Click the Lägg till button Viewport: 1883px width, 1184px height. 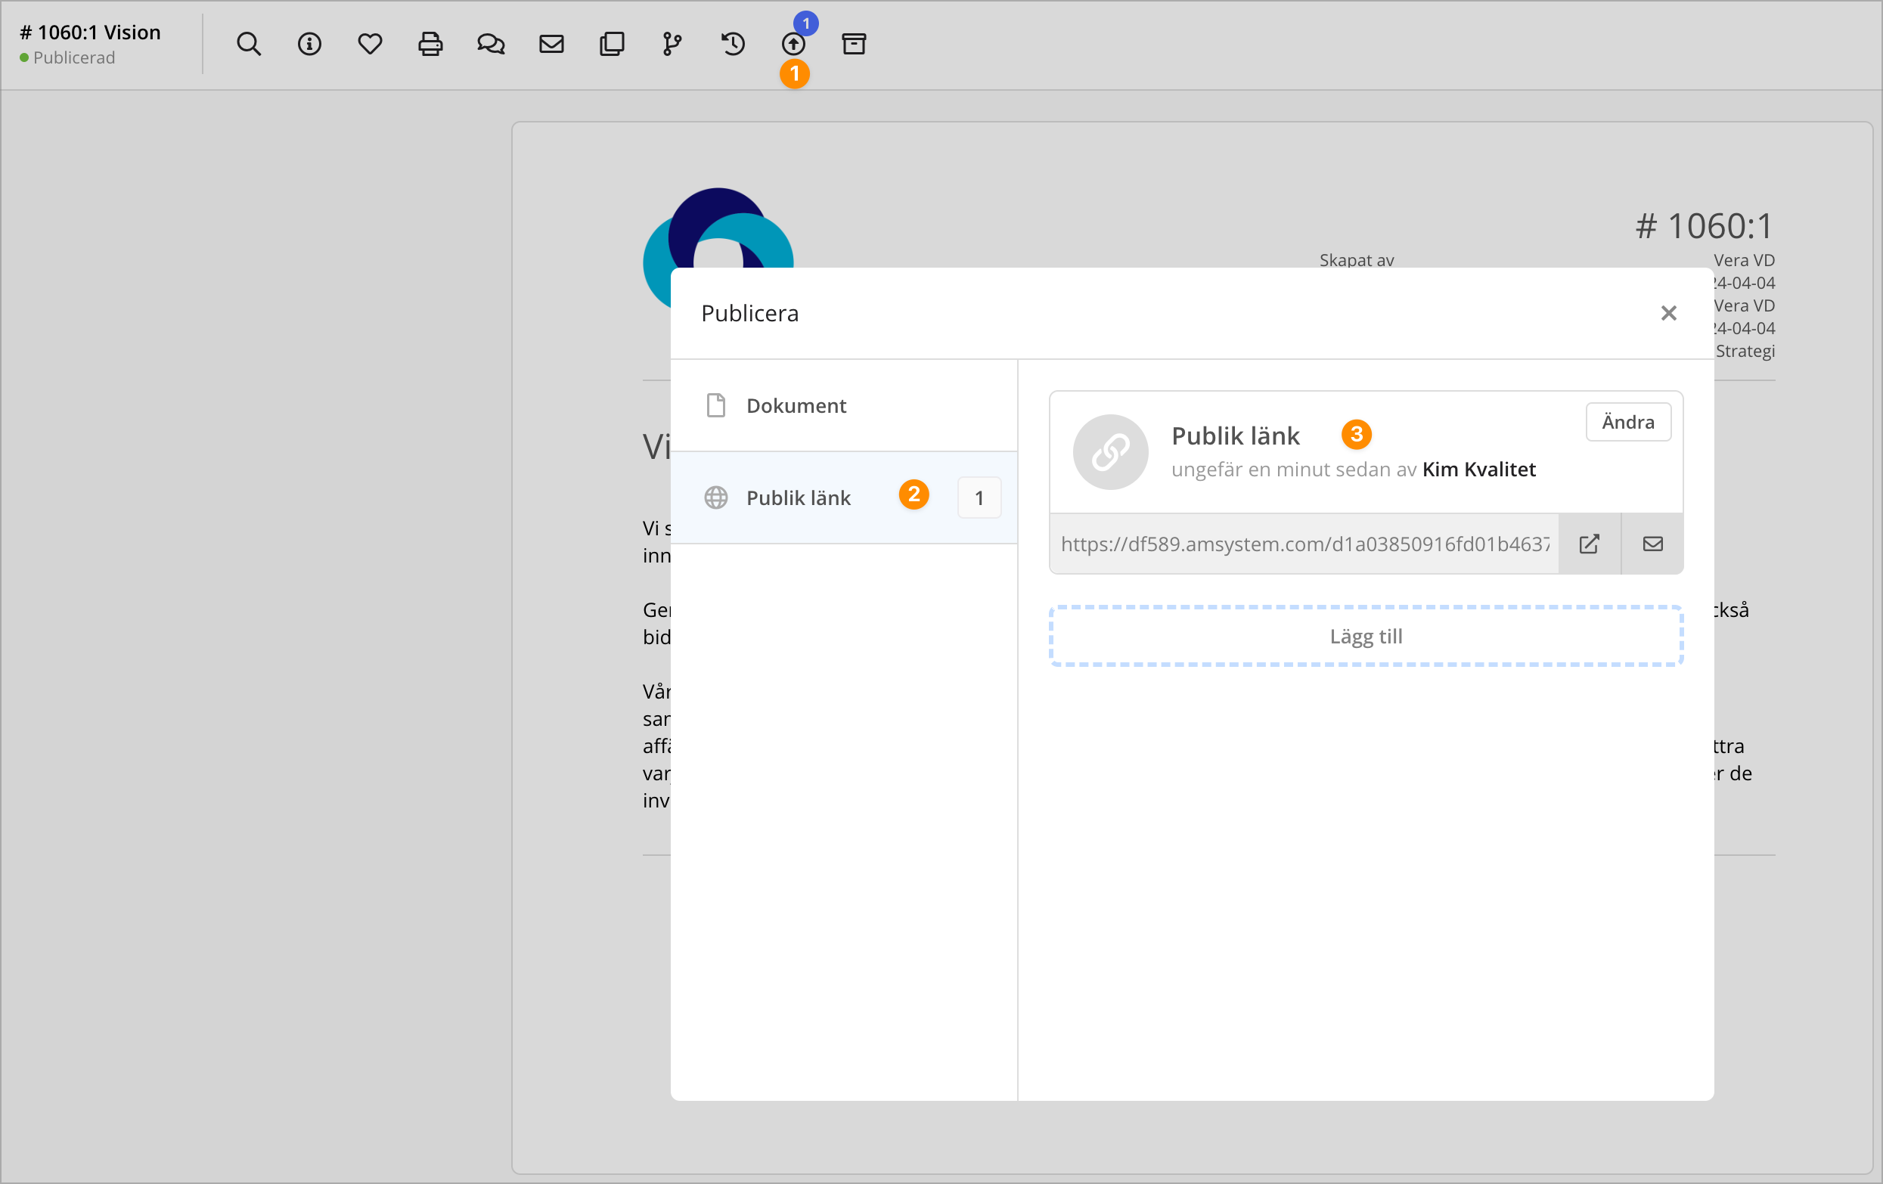pos(1366,636)
